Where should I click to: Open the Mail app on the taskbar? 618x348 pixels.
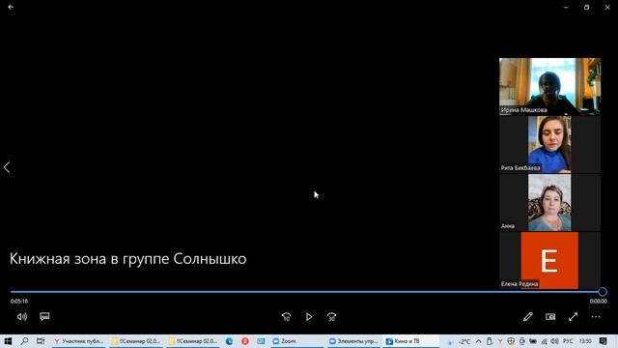click(x=261, y=341)
